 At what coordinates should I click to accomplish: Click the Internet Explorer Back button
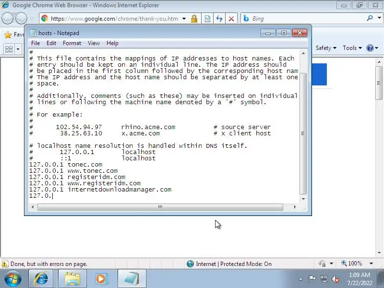tap(7, 18)
